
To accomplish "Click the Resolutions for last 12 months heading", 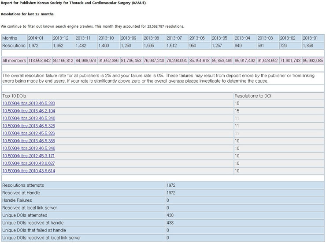I will pyautogui.click(x=28, y=14).
